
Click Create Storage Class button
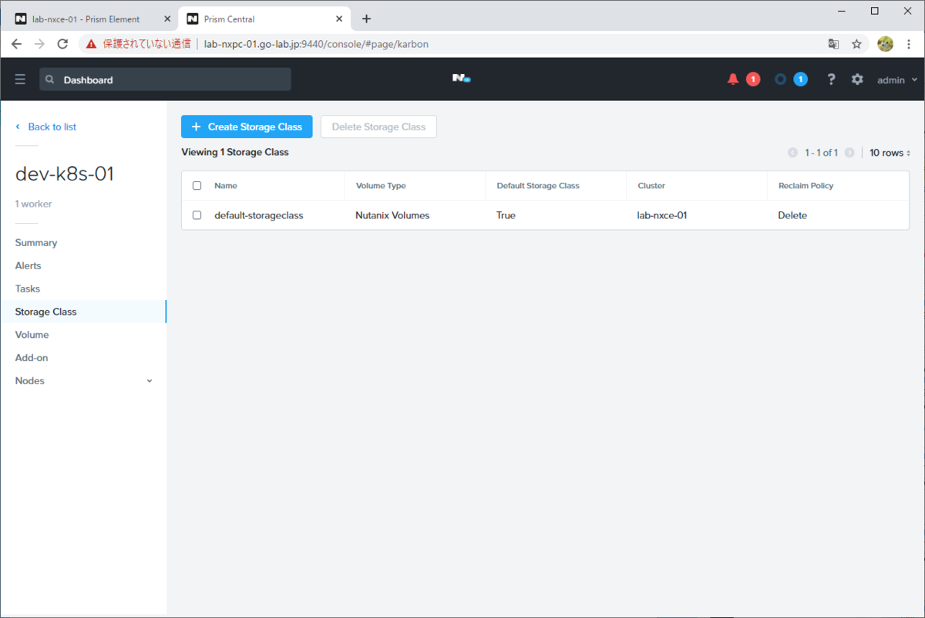[x=247, y=127]
